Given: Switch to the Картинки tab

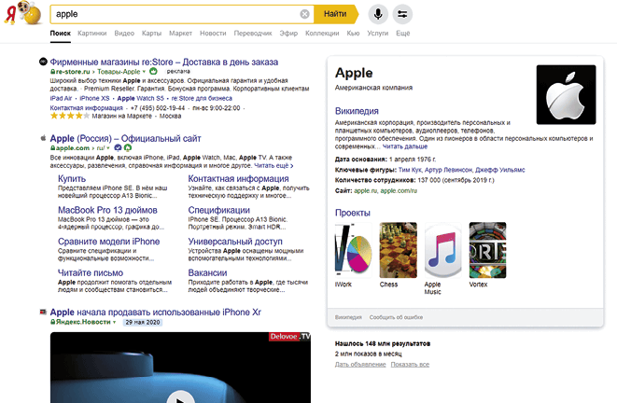Looking at the screenshot, I should pos(92,33).
